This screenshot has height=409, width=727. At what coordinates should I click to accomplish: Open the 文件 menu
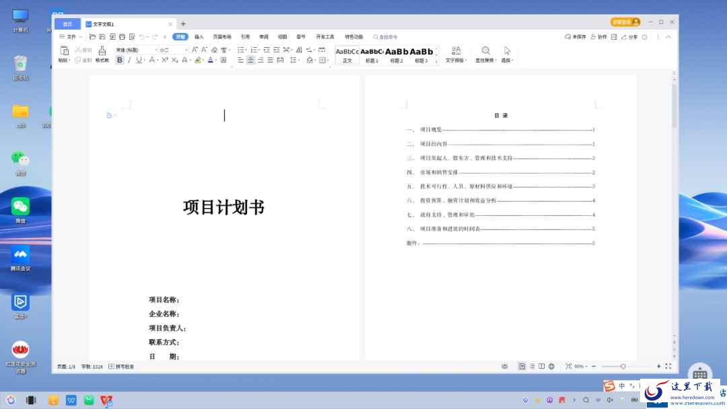[71, 36]
